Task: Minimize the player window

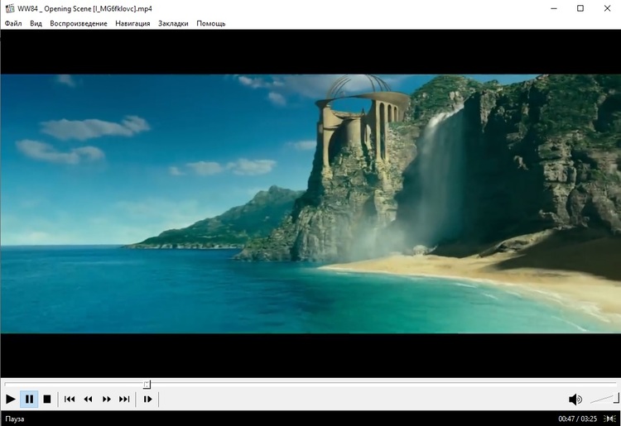Action: click(554, 8)
